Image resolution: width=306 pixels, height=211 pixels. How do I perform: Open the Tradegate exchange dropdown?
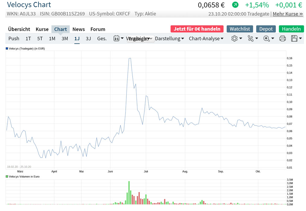pyautogui.click(x=140, y=38)
